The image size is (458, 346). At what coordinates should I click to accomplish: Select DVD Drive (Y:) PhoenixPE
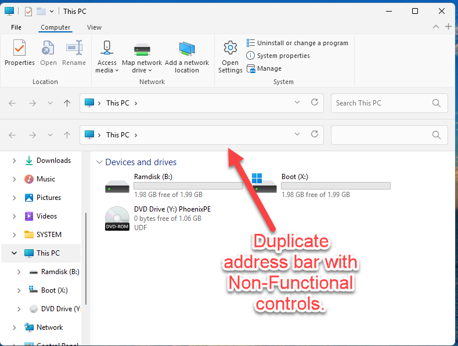pos(158,218)
